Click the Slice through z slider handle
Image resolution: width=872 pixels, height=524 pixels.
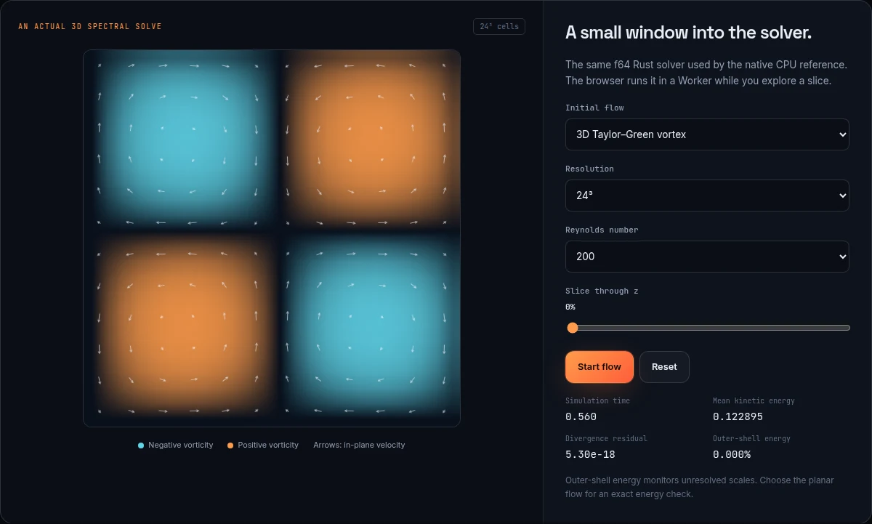pos(572,328)
